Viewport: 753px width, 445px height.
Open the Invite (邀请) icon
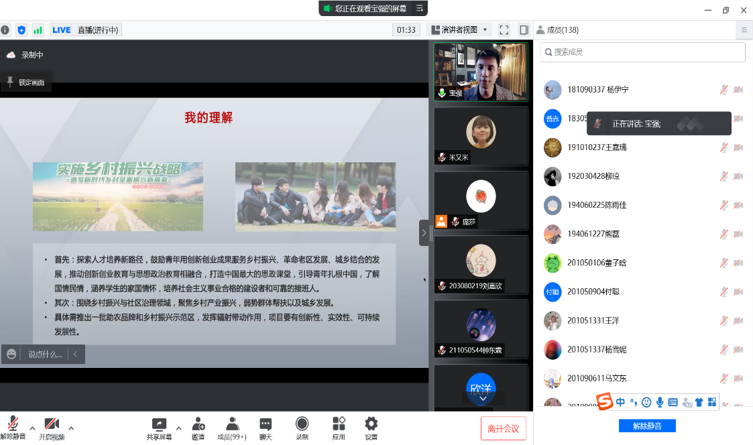tap(198, 428)
